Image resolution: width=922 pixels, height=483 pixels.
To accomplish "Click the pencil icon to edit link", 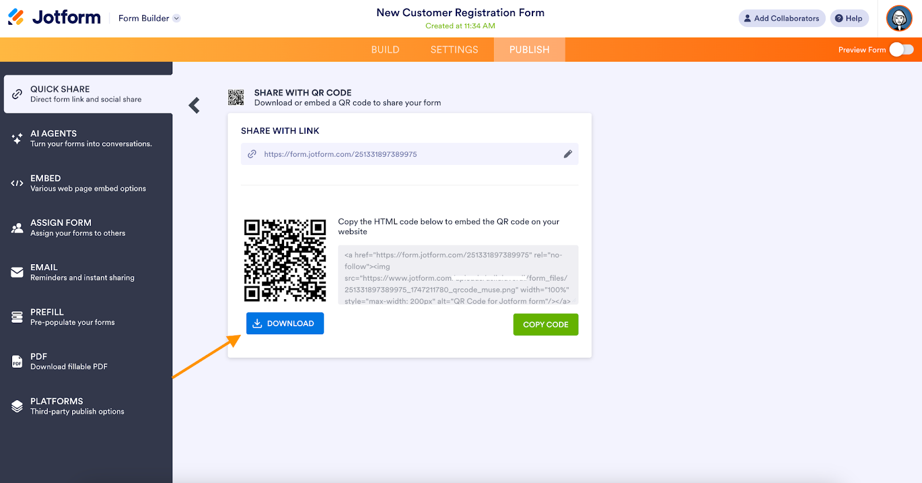I will [x=568, y=154].
